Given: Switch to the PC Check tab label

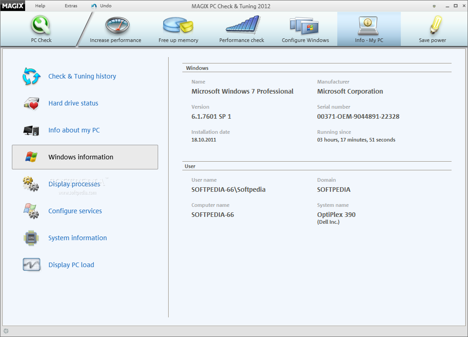Looking at the screenshot, I should point(41,40).
